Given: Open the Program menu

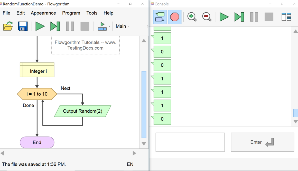Looking at the screenshot, I should pos(71,13).
